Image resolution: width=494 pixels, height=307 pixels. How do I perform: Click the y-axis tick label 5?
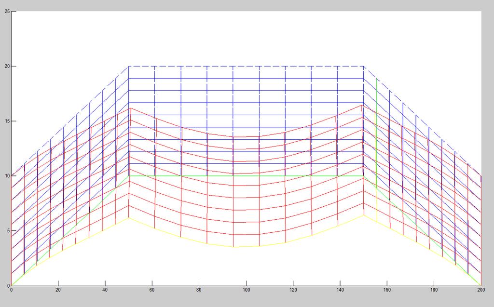[x=9, y=231]
